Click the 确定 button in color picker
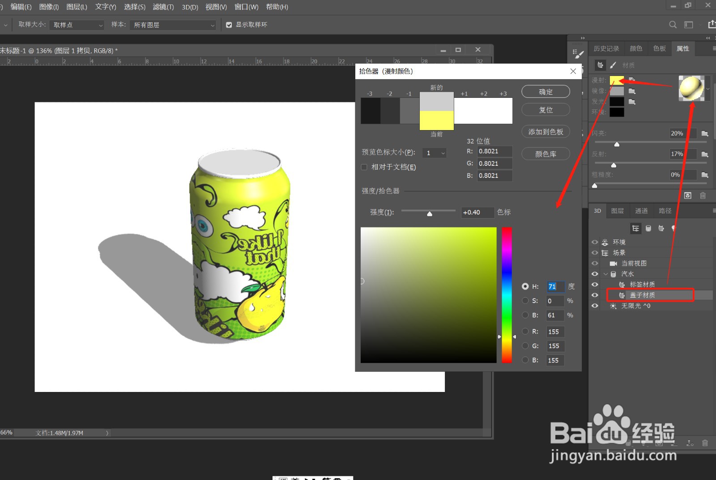 click(546, 92)
